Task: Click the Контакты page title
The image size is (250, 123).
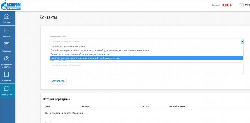Action: click(x=48, y=17)
